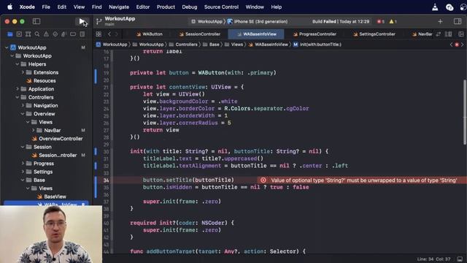Switch to the SessionController tab
The height and width of the screenshot is (263, 467).
point(200,34)
